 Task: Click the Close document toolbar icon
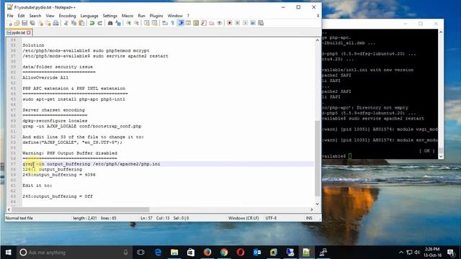click(40, 23)
